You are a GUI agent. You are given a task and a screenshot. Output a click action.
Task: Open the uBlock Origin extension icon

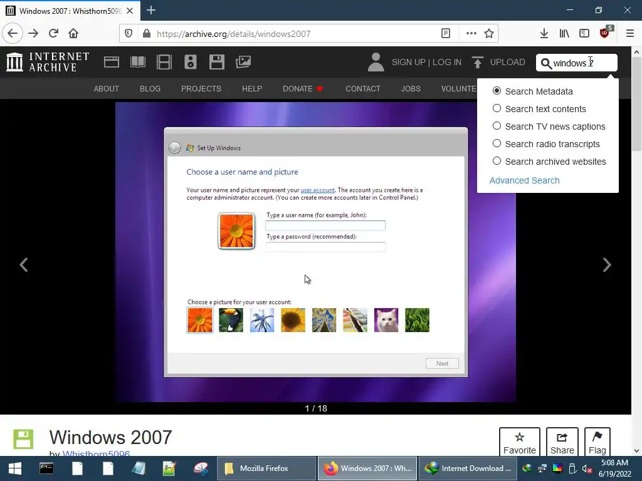pos(606,33)
